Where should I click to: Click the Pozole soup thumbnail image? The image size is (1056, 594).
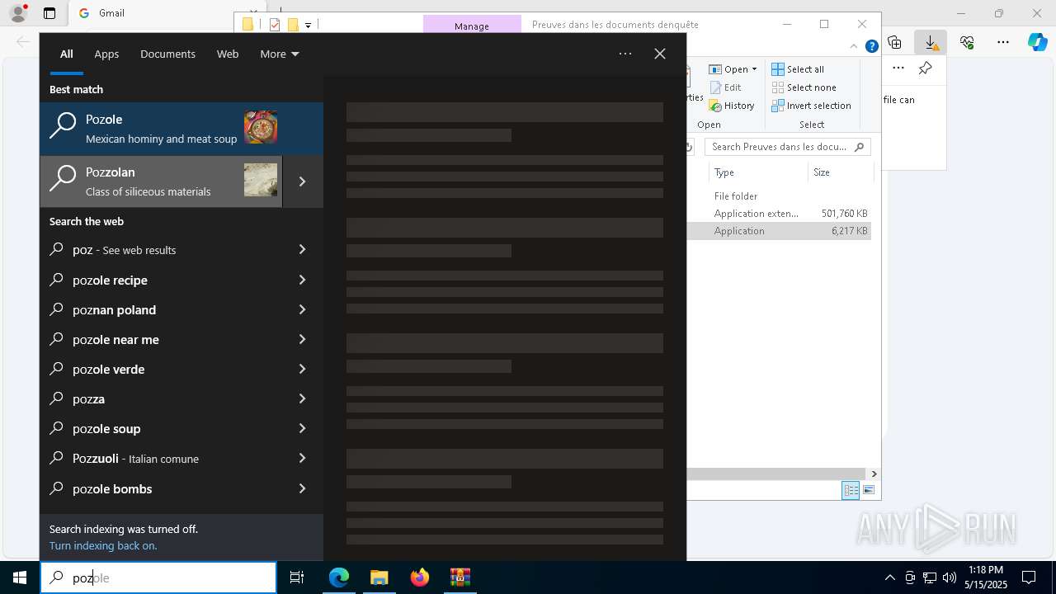[261, 127]
